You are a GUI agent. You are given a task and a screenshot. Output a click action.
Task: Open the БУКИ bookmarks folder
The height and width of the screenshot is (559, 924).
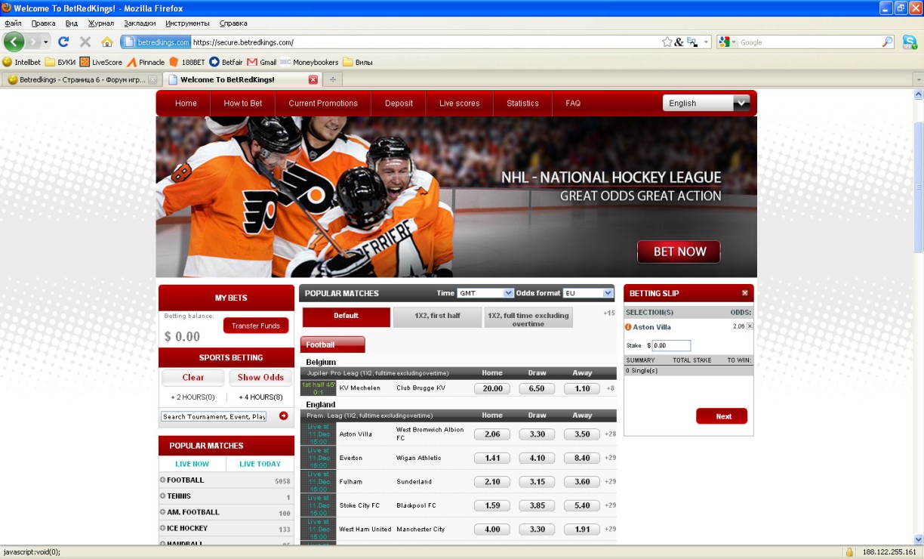[x=60, y=62]
